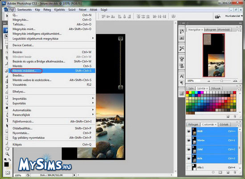Open the Clone Source panel icon
This screenshot has height=179, width=245.
click(182, 66)
